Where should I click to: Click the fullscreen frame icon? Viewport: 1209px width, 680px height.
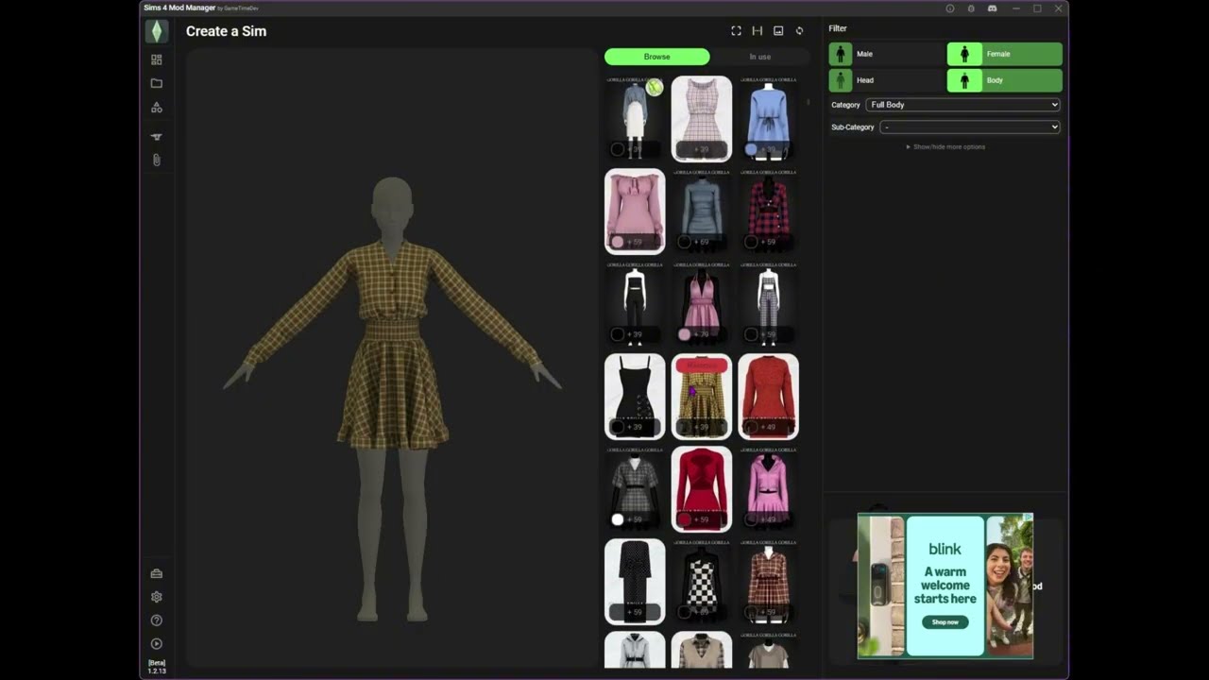click(736, 31)
